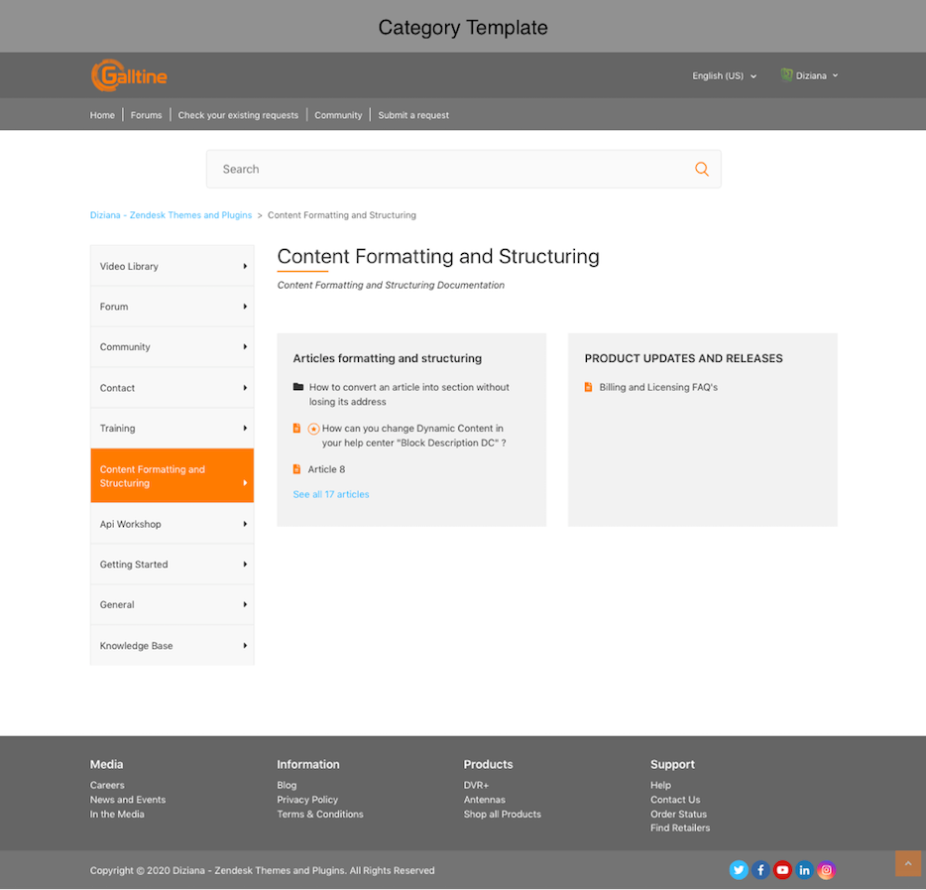Open How can you change Dynamic Content article
Screen dimensions: 926x890
click(x=413, y=436)
